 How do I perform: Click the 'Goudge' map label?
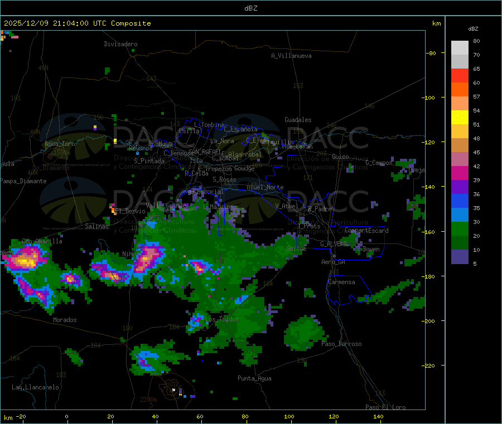point(244,168)
